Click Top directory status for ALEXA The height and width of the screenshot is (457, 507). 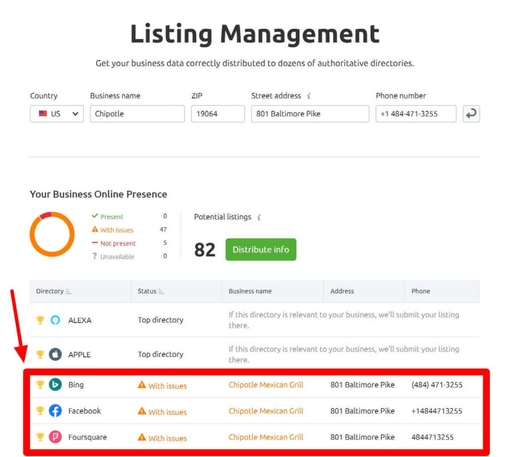(160, 320)
